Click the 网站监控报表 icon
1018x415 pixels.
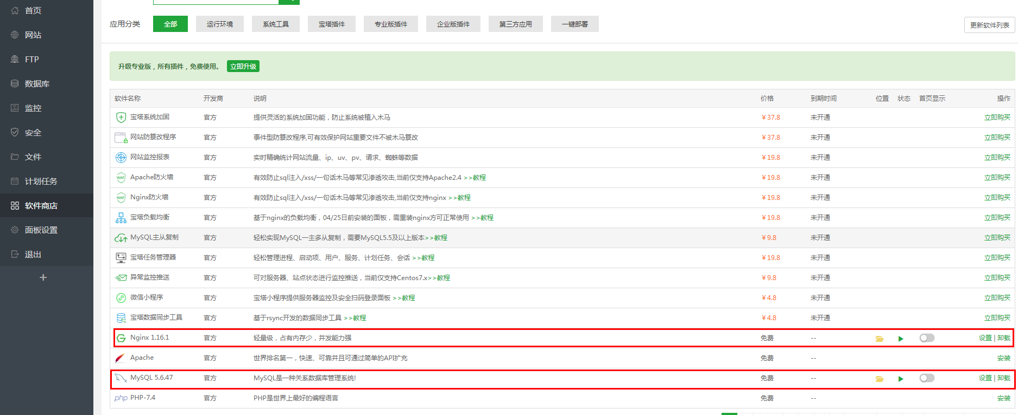point(121,157)
